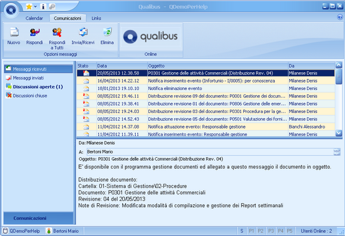Click envelope icon of 18/01/2013 message
The width and height of the screenshot is (345, 236).
pos(86,88)
